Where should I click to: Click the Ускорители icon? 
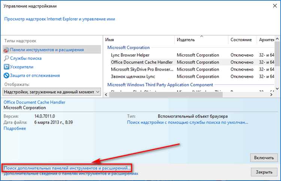(6, 67)
